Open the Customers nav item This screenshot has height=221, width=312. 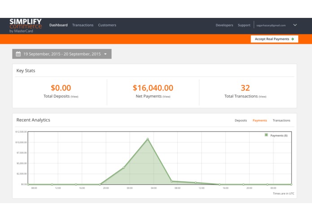107,25
